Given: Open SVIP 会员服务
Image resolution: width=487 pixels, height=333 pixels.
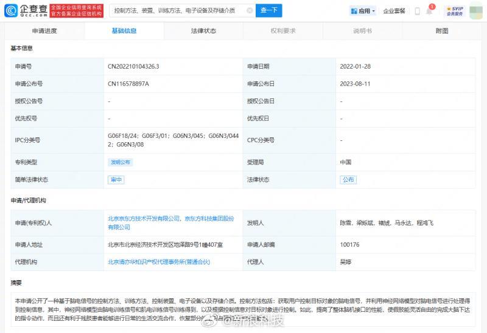Looking at the screenshot, I should (x=455, y=11).
